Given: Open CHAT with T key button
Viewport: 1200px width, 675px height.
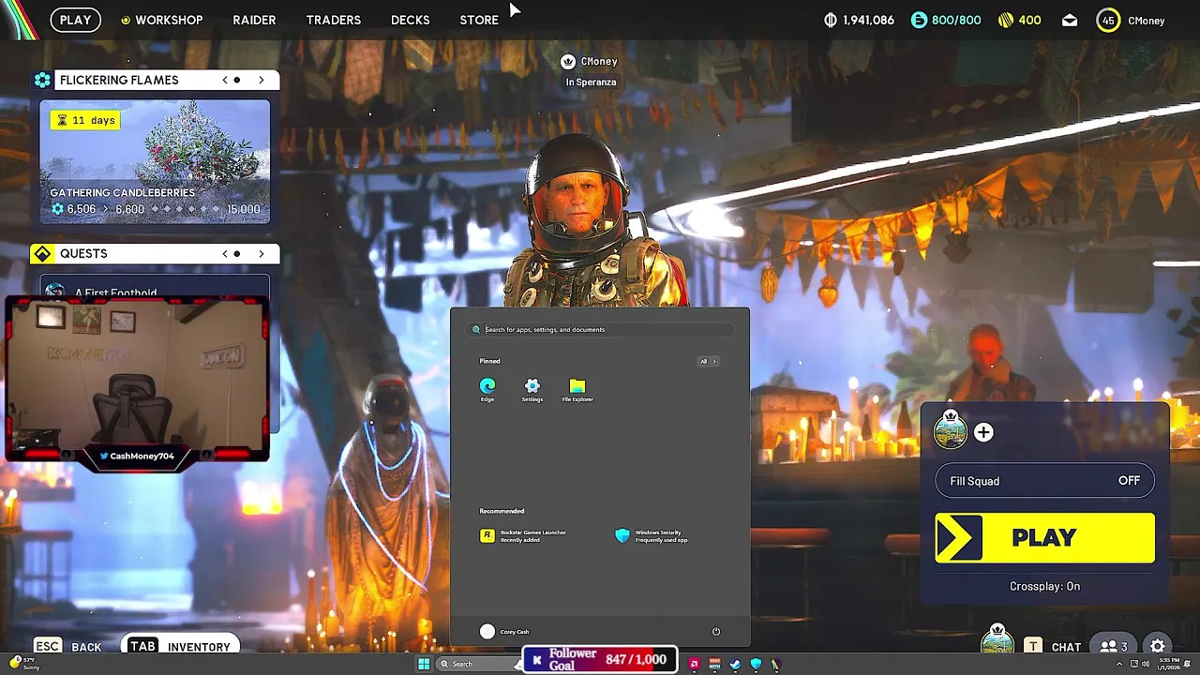Looking at the screenshot, I should pos(1055,646).
